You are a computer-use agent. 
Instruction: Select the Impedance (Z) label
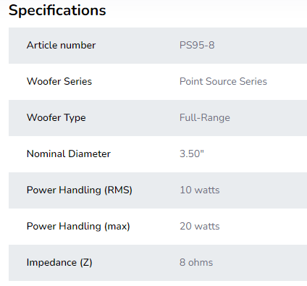tap(59, 263)
